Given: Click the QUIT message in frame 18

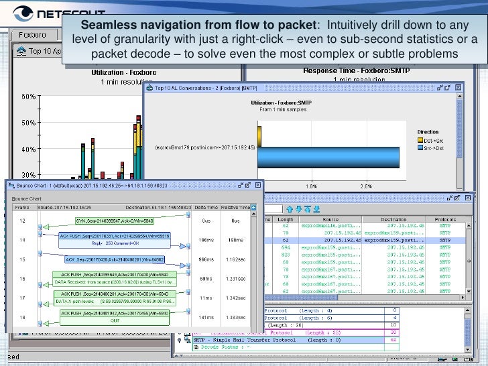Looking at the screenshot, I should 115,320.
